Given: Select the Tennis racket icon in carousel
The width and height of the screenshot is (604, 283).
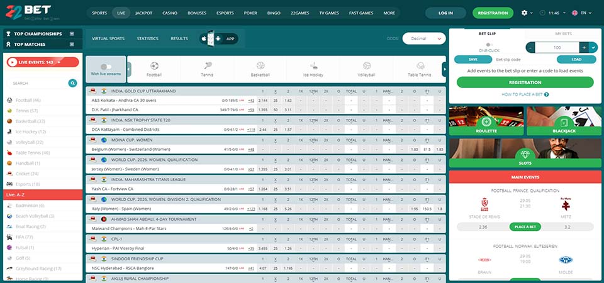Looking at the screenshot, I should point(208,66).
